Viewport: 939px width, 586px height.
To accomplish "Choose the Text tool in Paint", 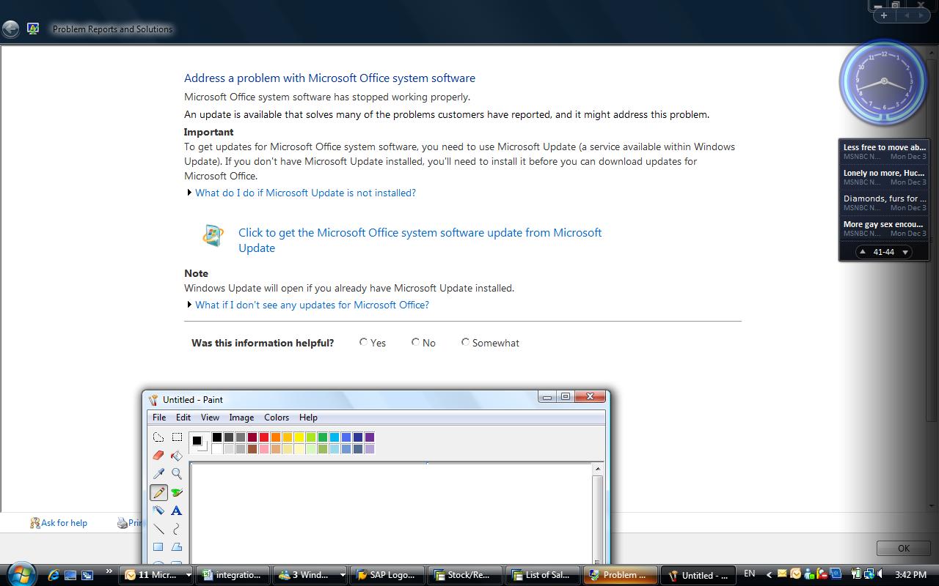I will (177, 511).
